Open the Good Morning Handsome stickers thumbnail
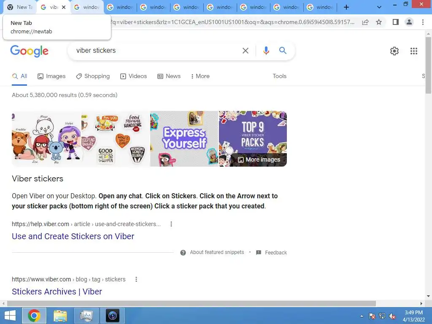The height and width of the screenshot is (324, 432). pyautogui.click(x=116, y=138)
